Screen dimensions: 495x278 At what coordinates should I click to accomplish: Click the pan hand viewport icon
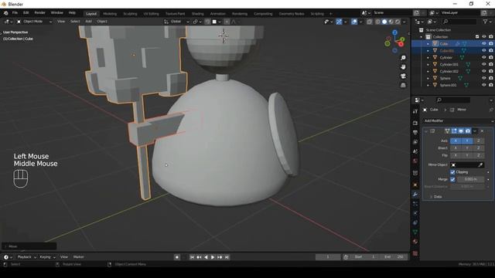coord(403,67)
